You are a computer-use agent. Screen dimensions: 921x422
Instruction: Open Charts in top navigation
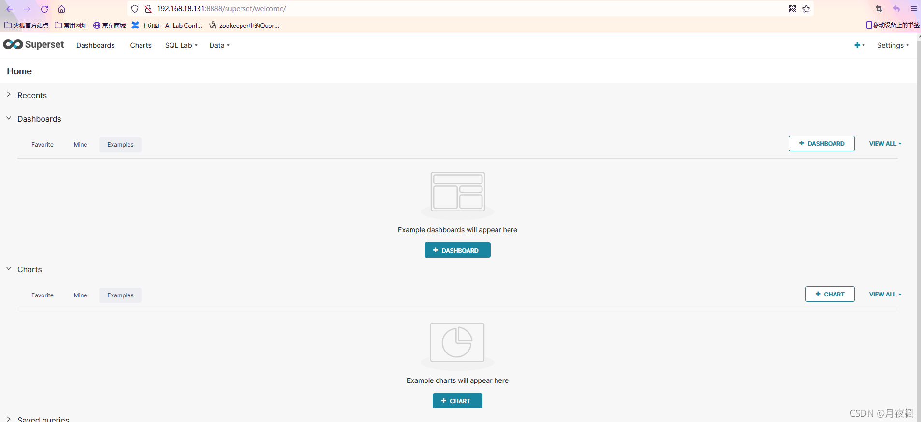[141, 45]
